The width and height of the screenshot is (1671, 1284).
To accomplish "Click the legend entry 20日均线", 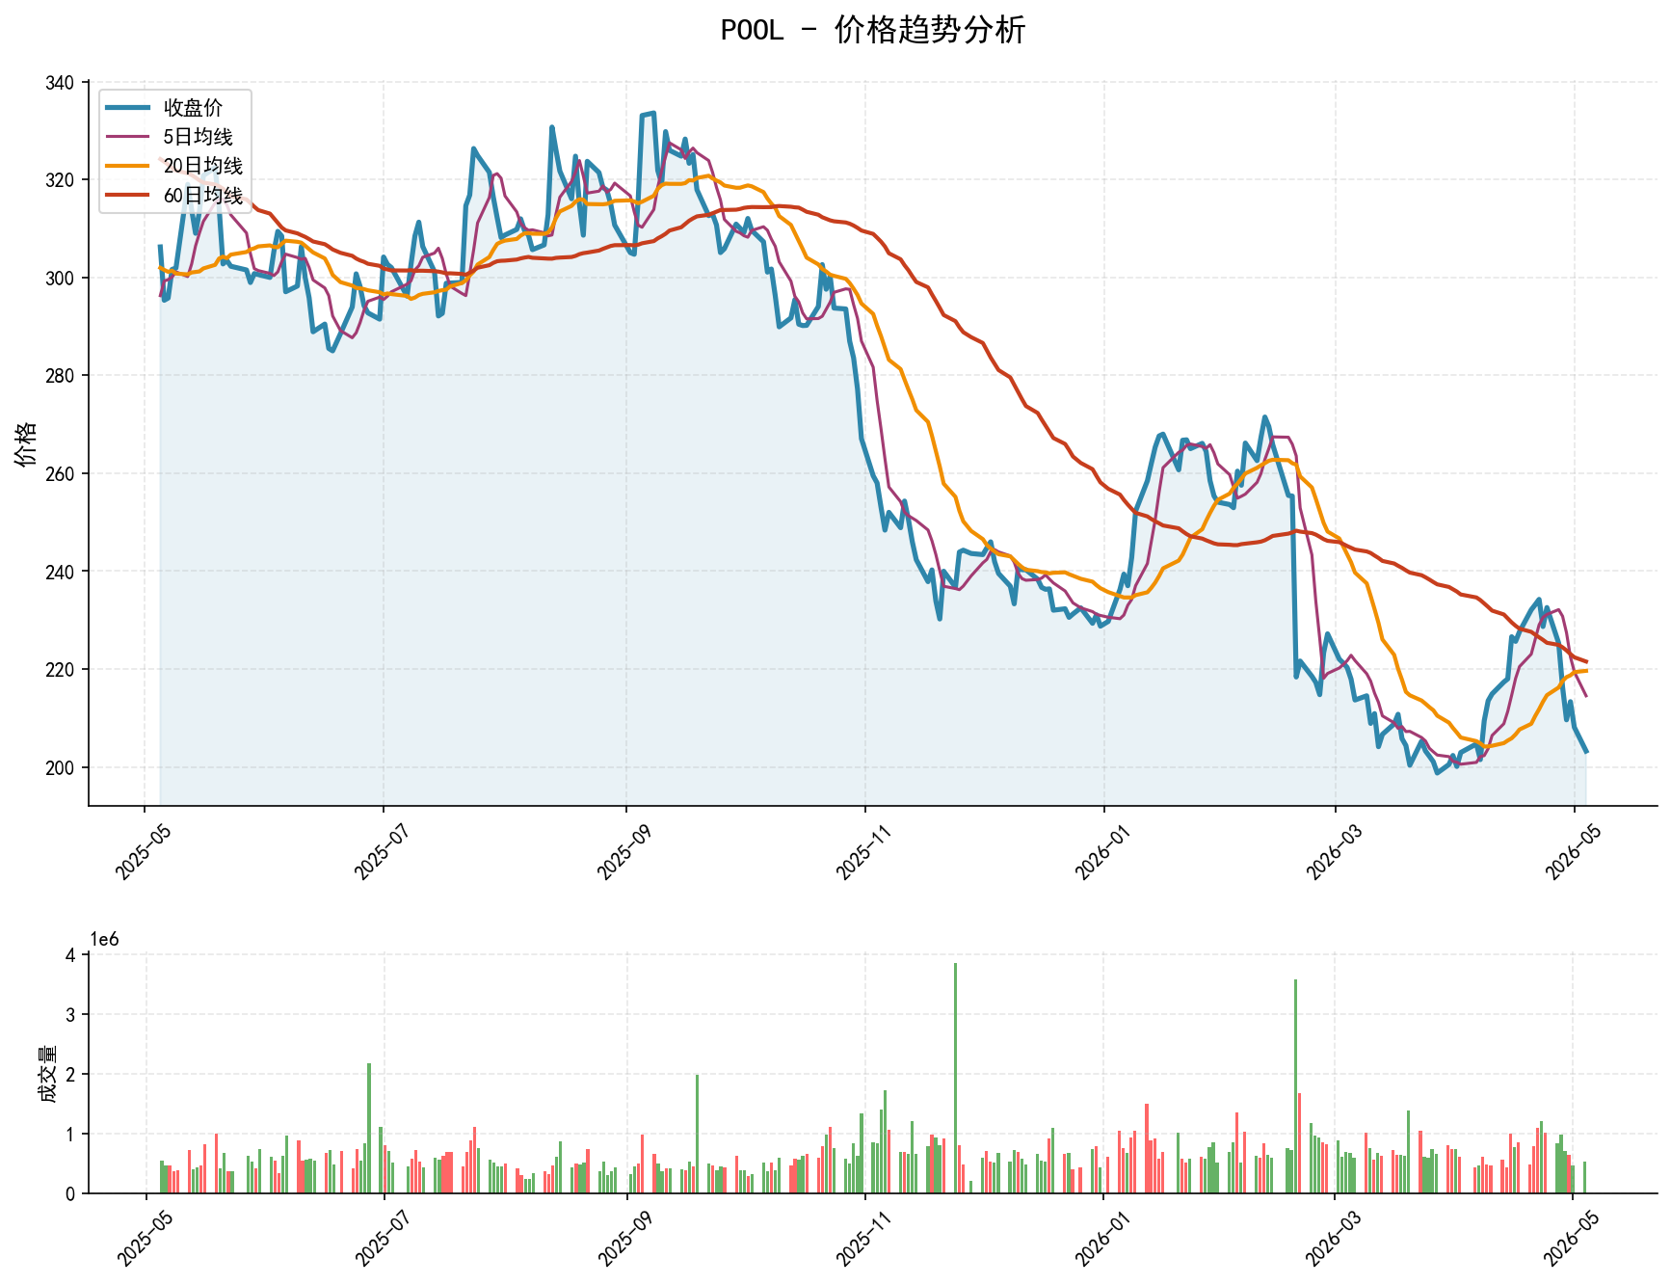I will pos(202,166).
